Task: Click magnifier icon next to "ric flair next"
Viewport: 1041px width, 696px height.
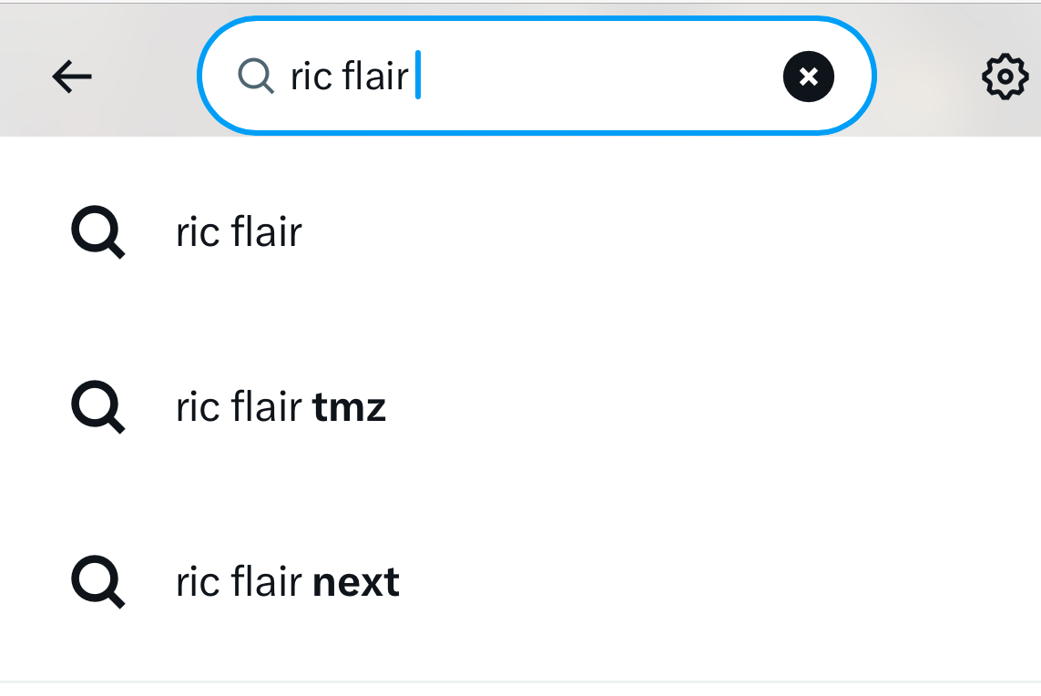Action: pos(97,582)
